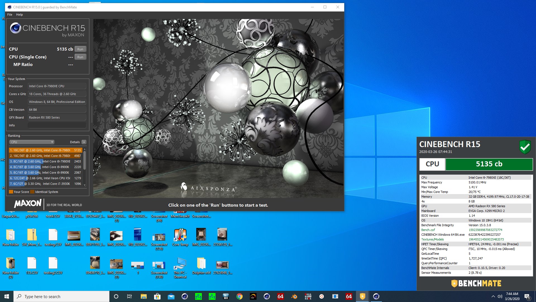The image size is (536, 302).
Task: Click the Processor field value
Action: (57, 86)
